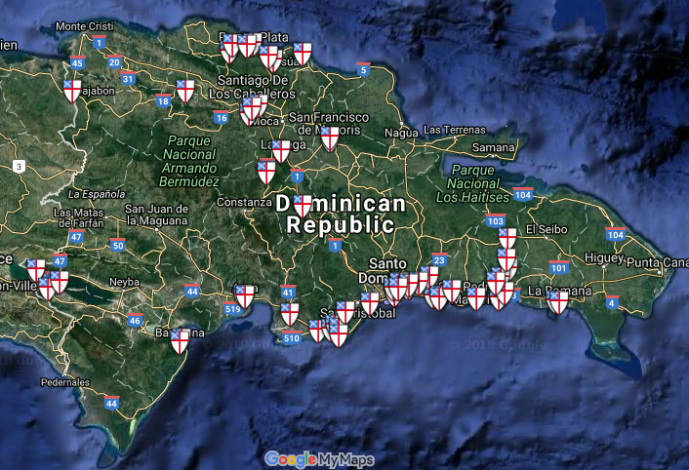This screenshot has height=470, width=689.
Task: Select the route 101 highway badge
Action: pyautogui.click(x=559, y=267)
